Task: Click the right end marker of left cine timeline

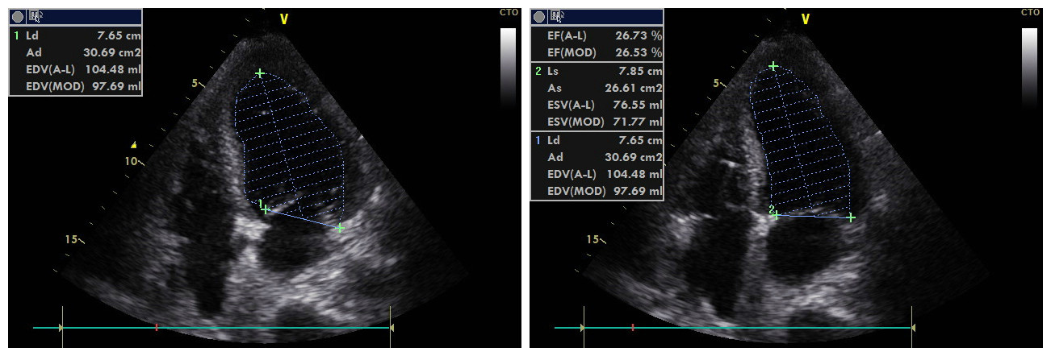Action: (391, 328)
